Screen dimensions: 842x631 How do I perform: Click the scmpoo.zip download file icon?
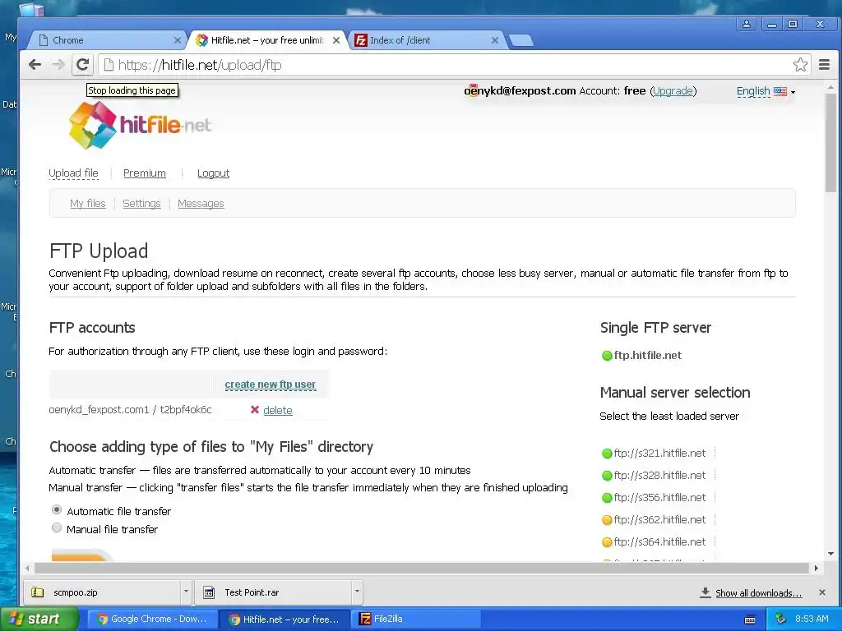(x=37, y=592)
